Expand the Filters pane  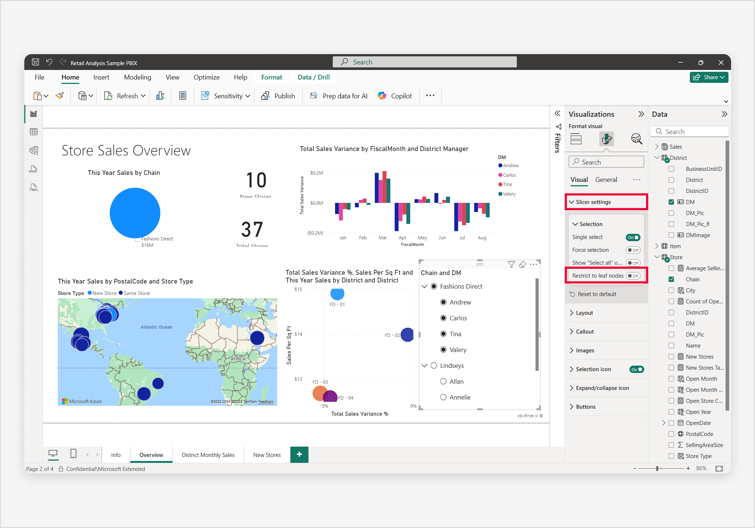click(x=558, y=113)
